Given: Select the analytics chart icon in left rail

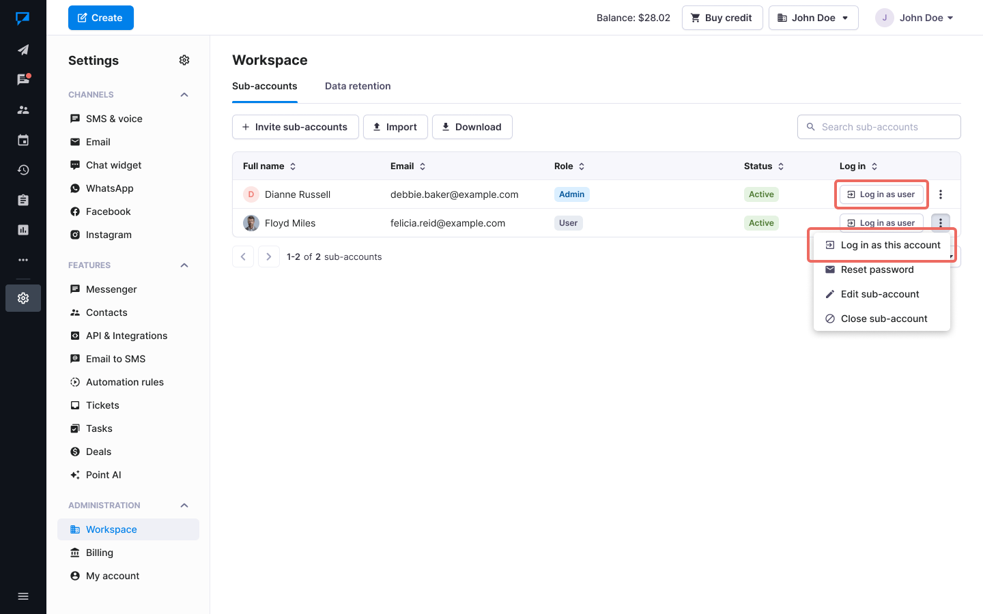Looking at the screenshot, I should [23, 230].
